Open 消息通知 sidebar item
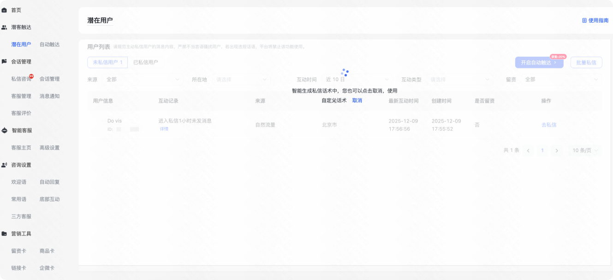Screen dimensions: 613x280 [49, 96]
